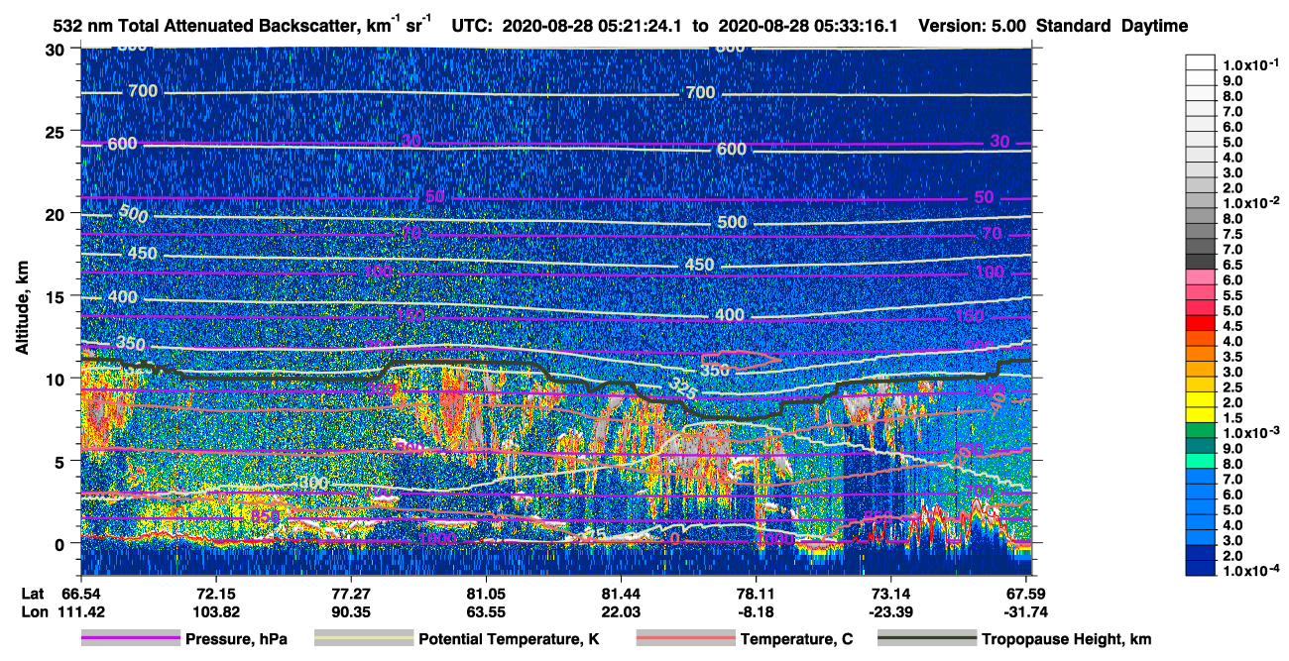The image size is (1289, 661).
Task: Click the altitude axis tick label 15
Action: pyautogui.click(x=58, y=296)
